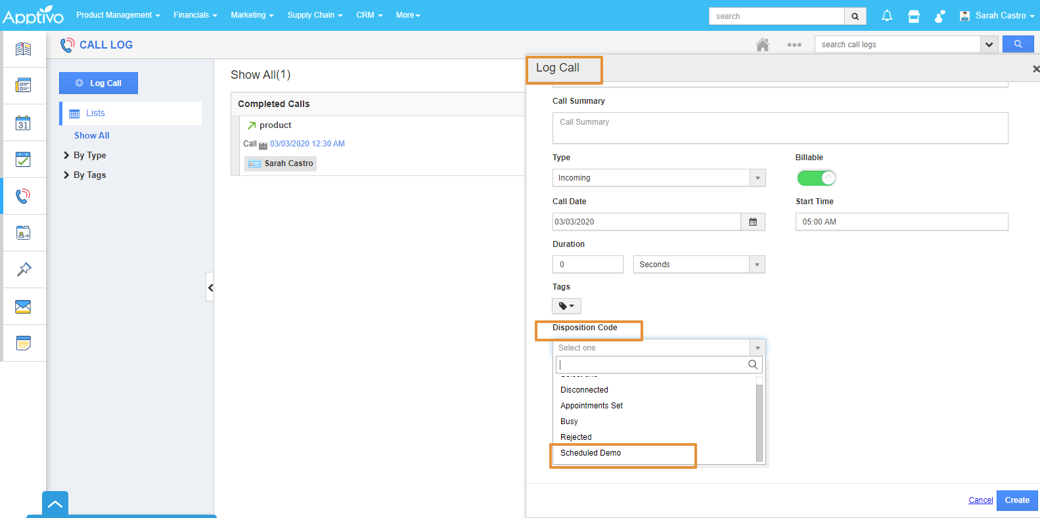Click the Apptivo logo
This screenshot has height=518, width=1040.
coord(33,16)
